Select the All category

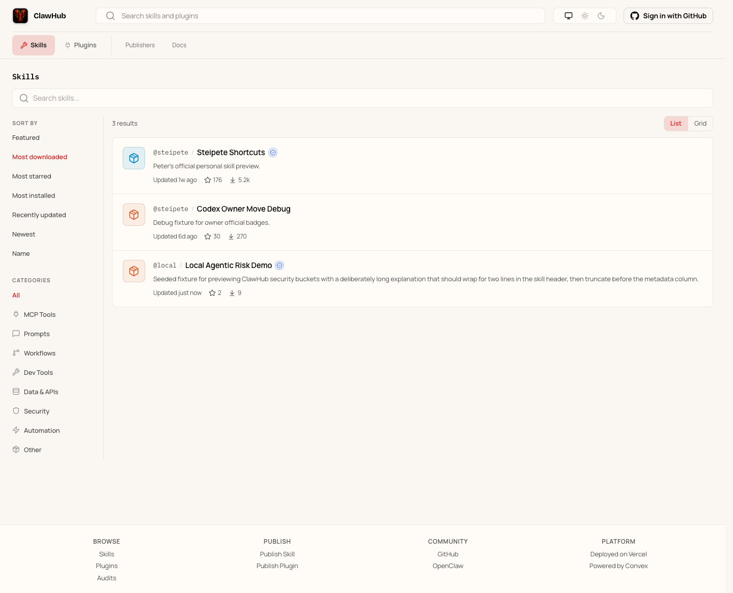[16, 295]
